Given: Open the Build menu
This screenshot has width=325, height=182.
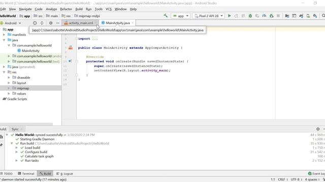Looking at the screenshot, I should (x=79, y=9).
